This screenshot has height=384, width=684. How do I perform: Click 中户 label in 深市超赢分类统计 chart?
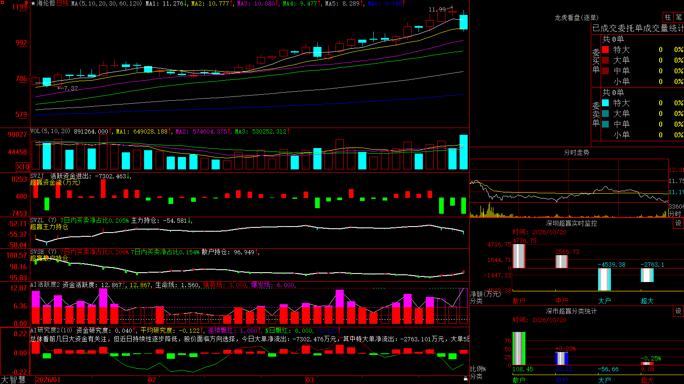point(561,380)
